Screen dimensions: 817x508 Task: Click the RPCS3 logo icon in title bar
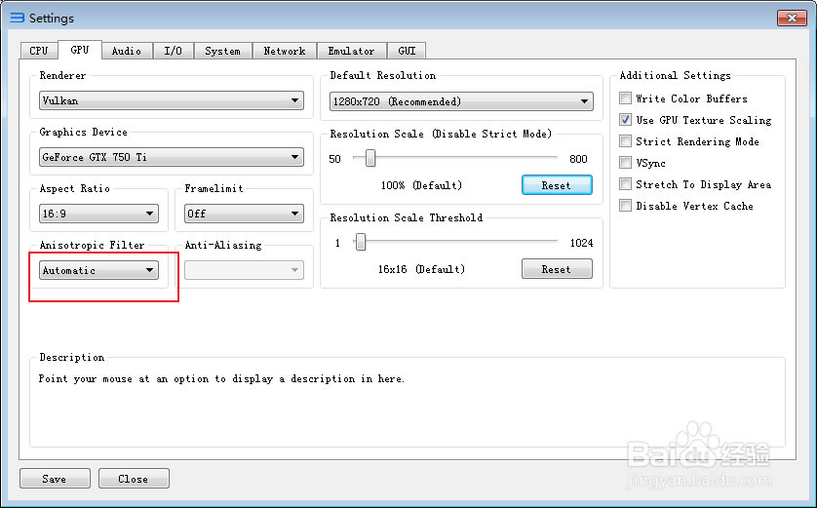[x=18, y=18]
